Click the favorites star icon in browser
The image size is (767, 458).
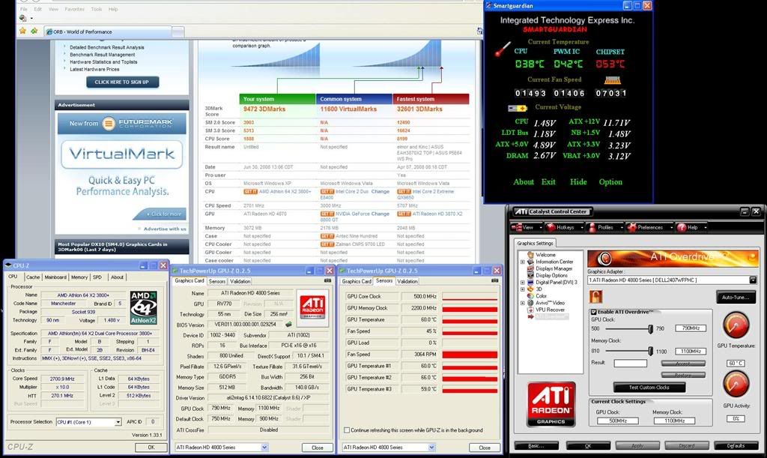[x=22, y=31]
